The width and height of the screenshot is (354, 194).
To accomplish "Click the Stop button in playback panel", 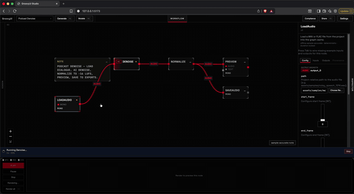I will pyautogui.click(x=13, y=177).
